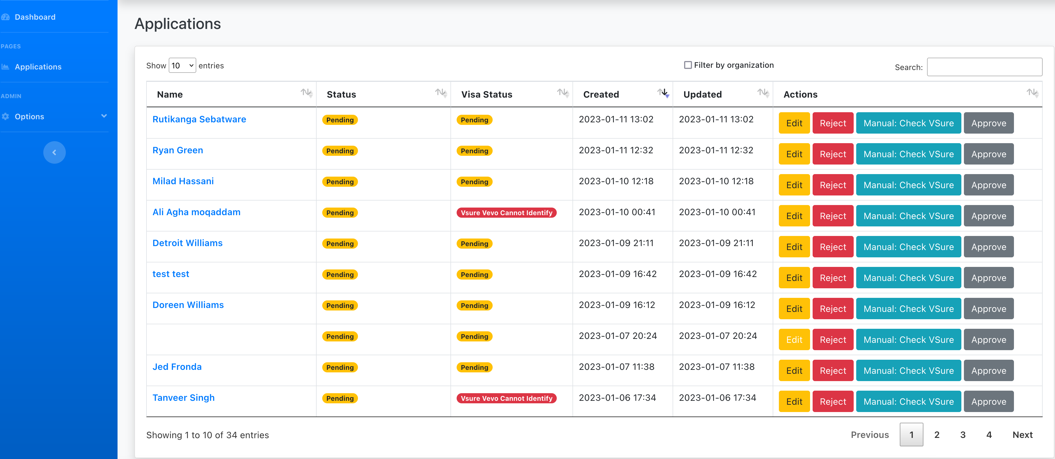Open the Show entries count dropdown

click(182, 66)
